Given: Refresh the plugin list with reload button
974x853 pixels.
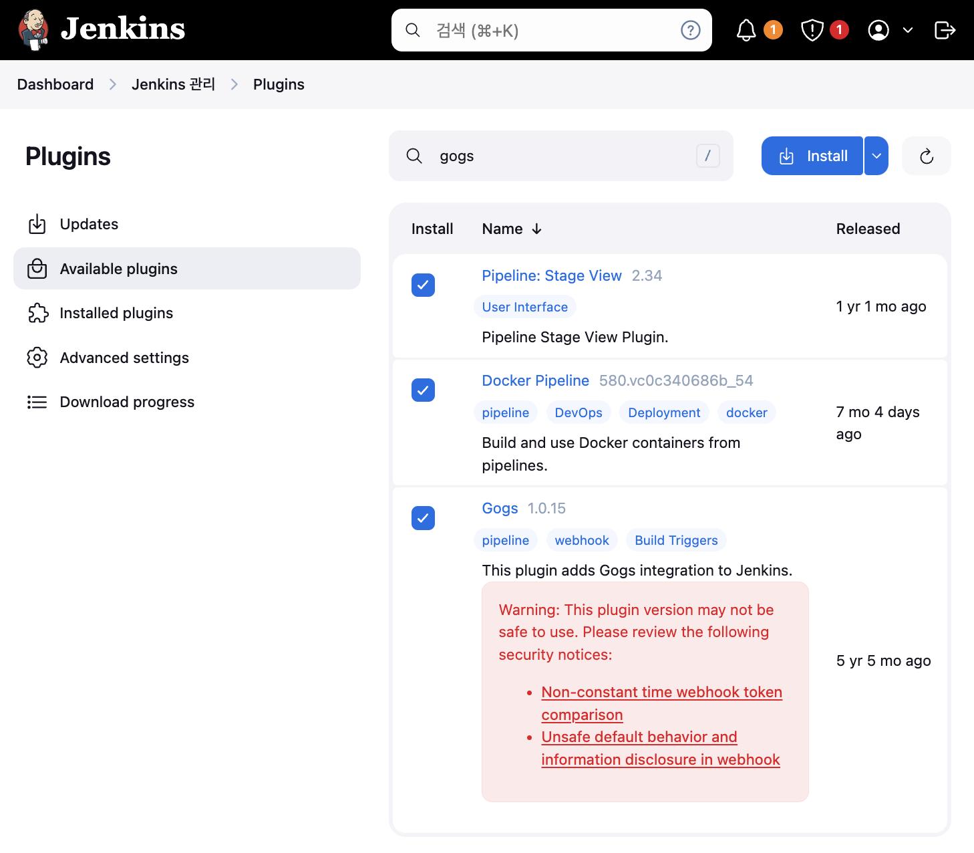Looking at the screenshot, I should click(x=927, y=156).
